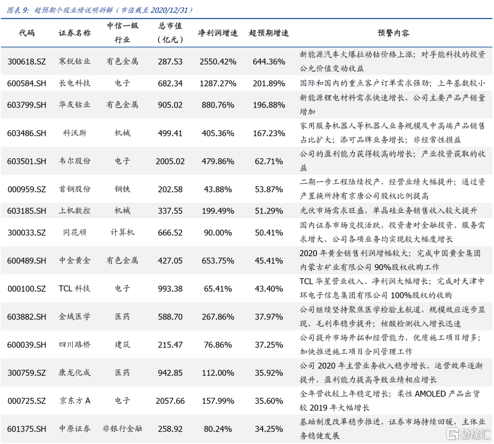Select the value 199.49%
This screenshot has width=494, height=444.
click(218, 211)
